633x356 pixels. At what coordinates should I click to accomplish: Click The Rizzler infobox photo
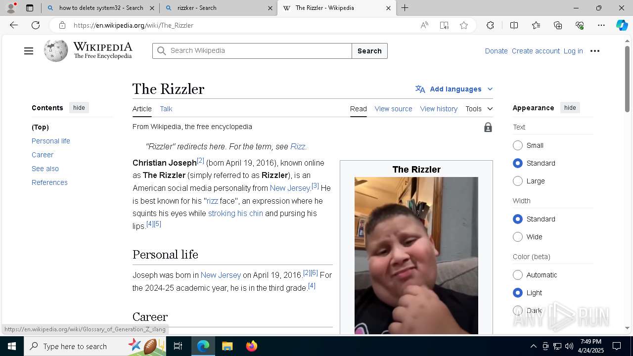pyautogui.click(x=416, y=255)
